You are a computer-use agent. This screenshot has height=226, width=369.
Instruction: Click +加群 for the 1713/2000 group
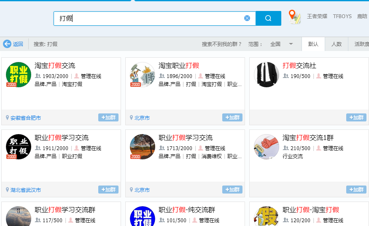pos(232,190)
